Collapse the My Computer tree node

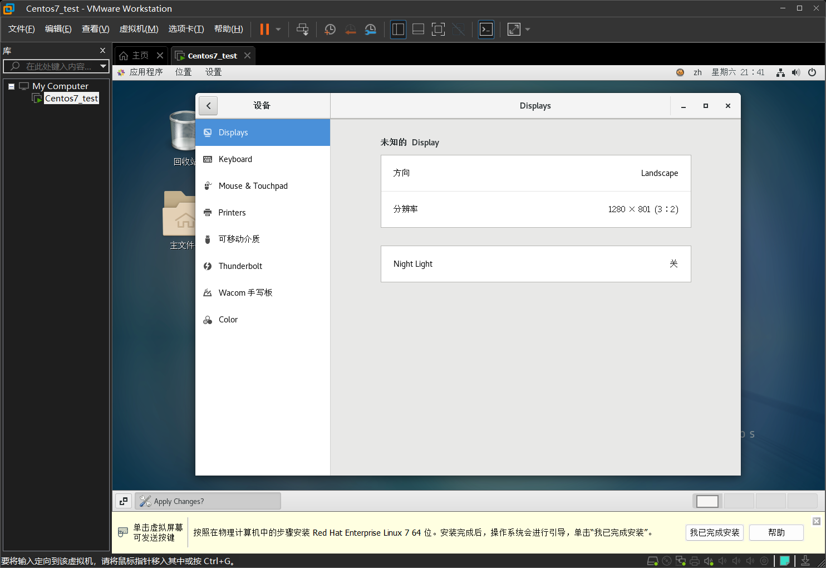pos(11,86)
